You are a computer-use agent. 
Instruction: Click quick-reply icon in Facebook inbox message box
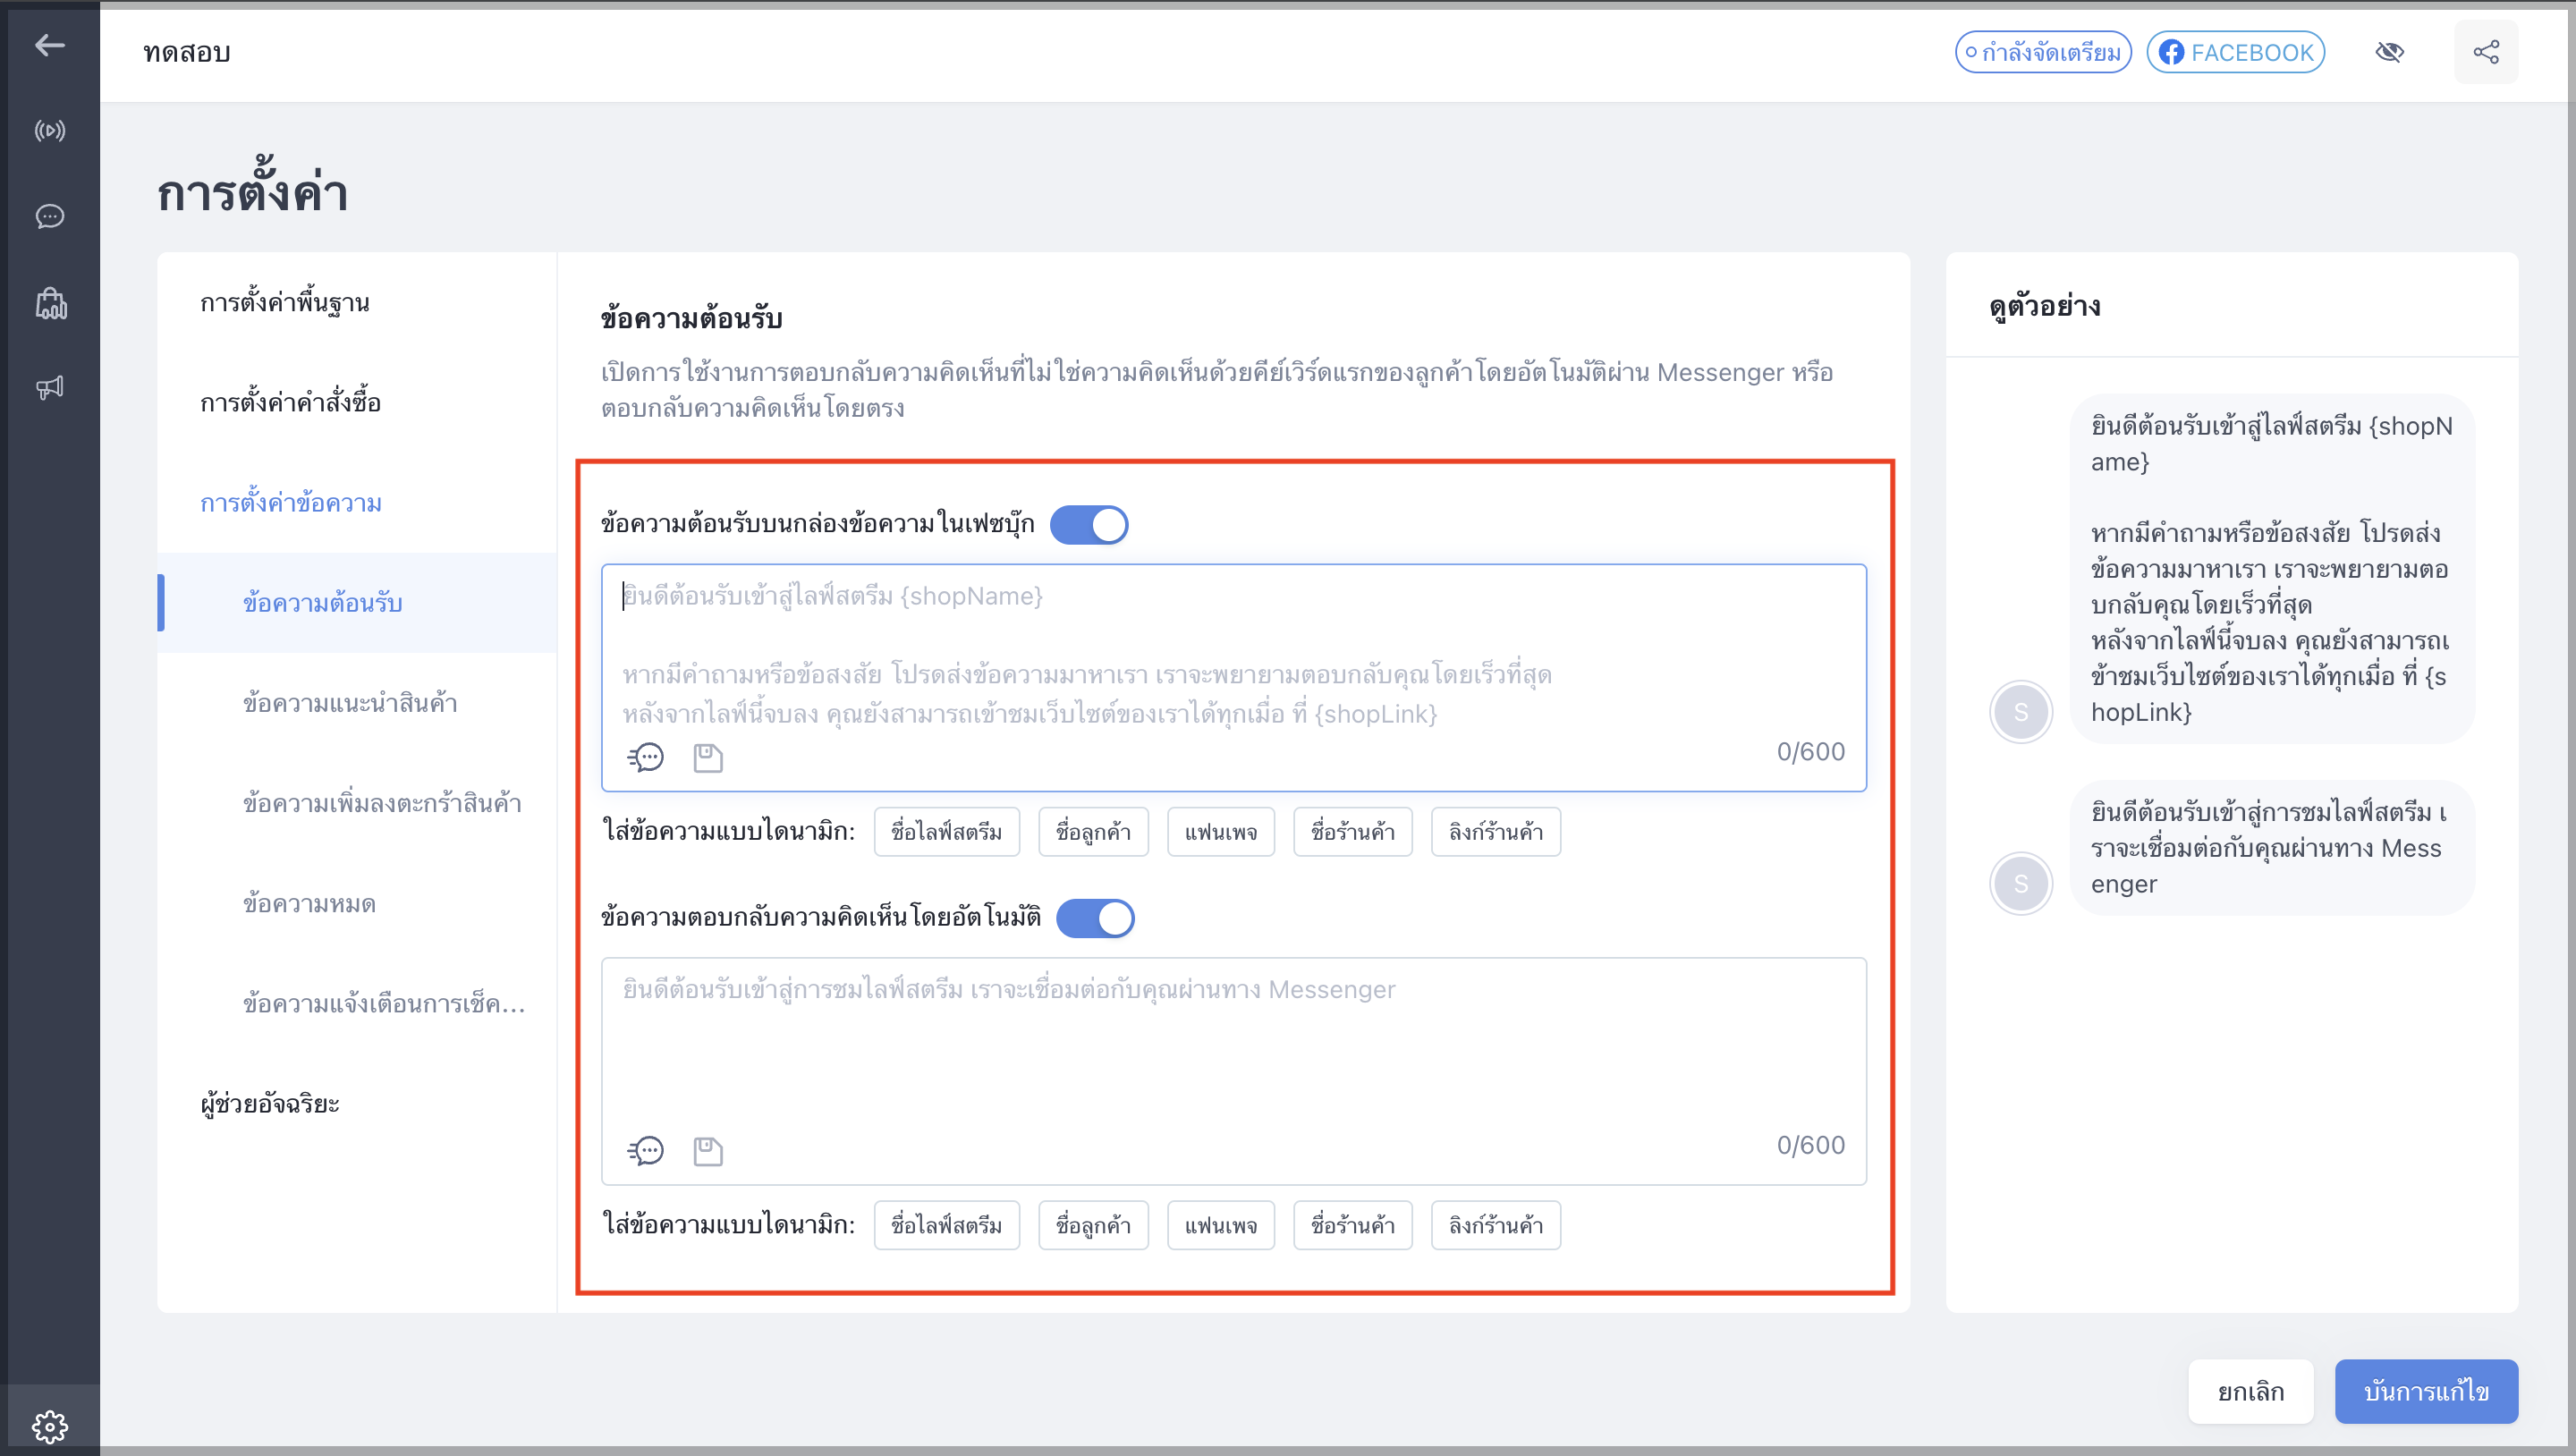645,757
